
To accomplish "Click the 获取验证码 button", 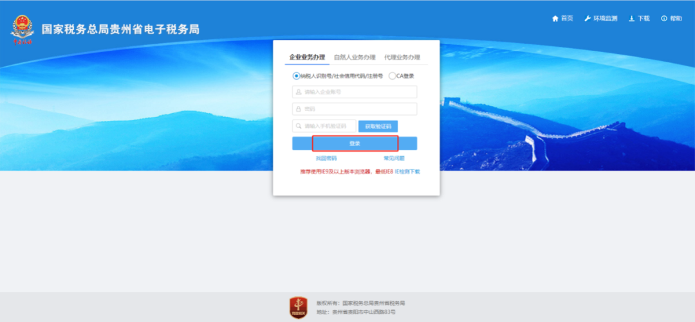I will [378, 126].
